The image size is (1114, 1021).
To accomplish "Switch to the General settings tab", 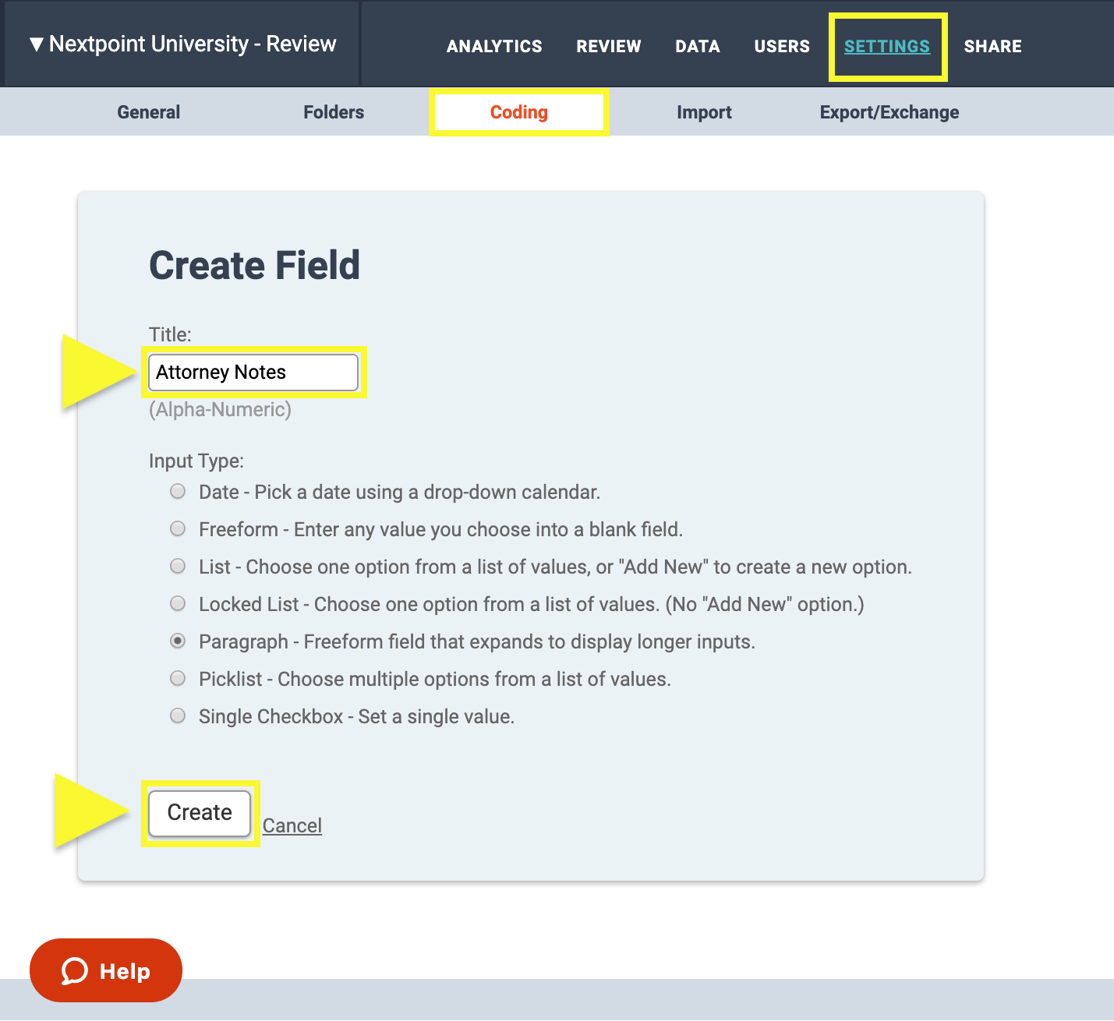I will (x=149, y=112).
